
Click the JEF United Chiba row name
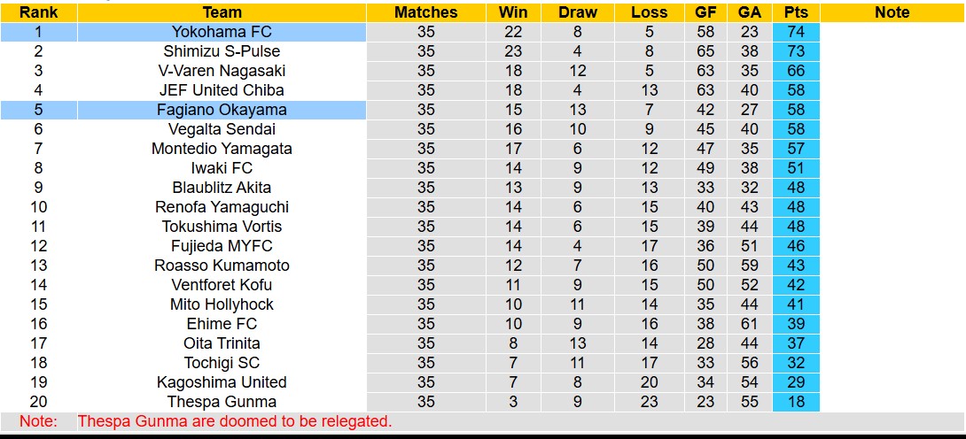click(222, 90)
